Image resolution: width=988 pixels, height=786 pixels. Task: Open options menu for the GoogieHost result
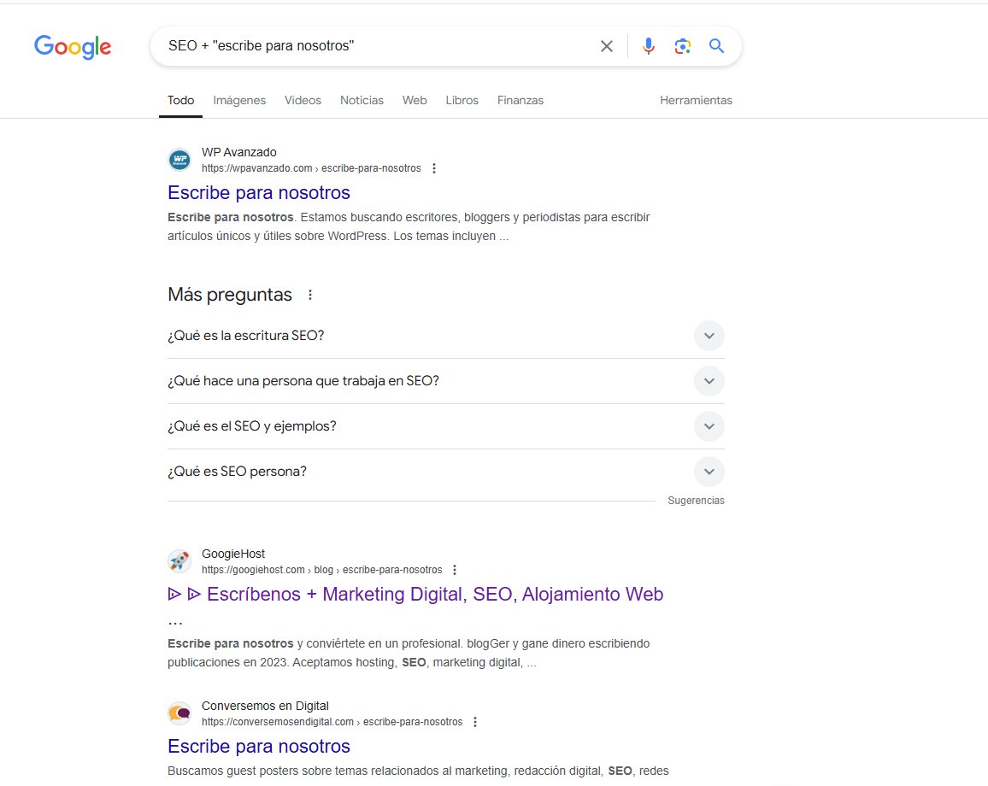tap(455, 570)
